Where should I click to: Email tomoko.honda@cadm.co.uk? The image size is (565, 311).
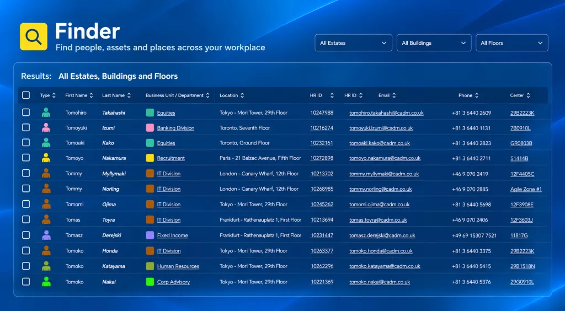(x=381, y=251)
